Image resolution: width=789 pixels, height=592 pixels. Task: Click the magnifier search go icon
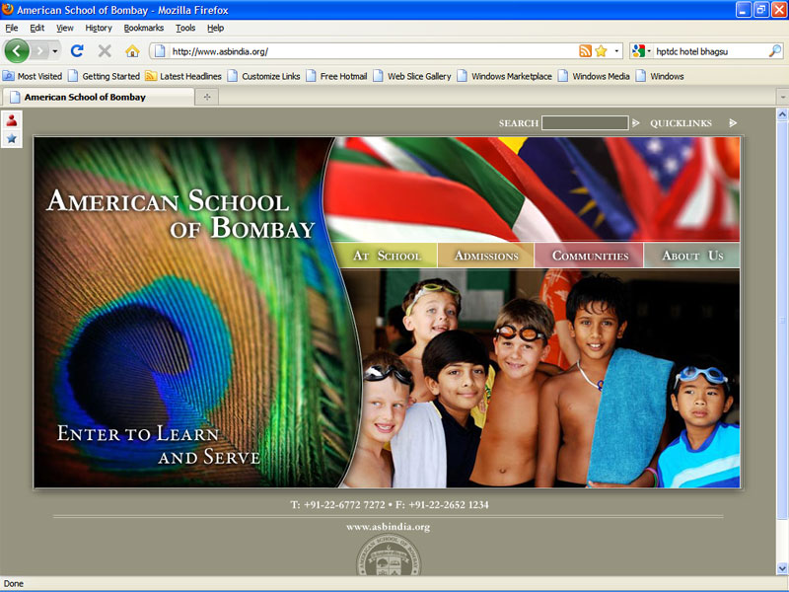tap(775, 51)
